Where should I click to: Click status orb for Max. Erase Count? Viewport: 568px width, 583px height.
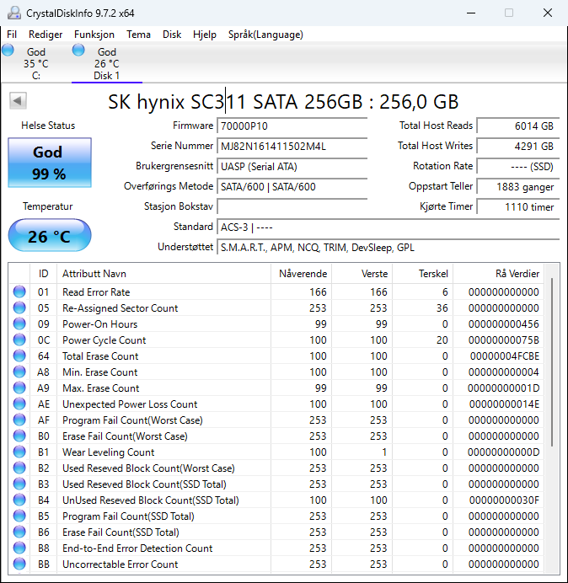pyautogui.click(x=19, y=388)
